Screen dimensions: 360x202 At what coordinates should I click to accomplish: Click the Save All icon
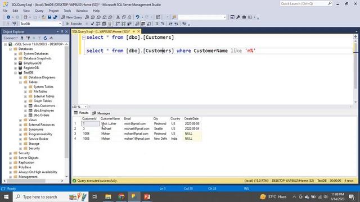(55, 17)
